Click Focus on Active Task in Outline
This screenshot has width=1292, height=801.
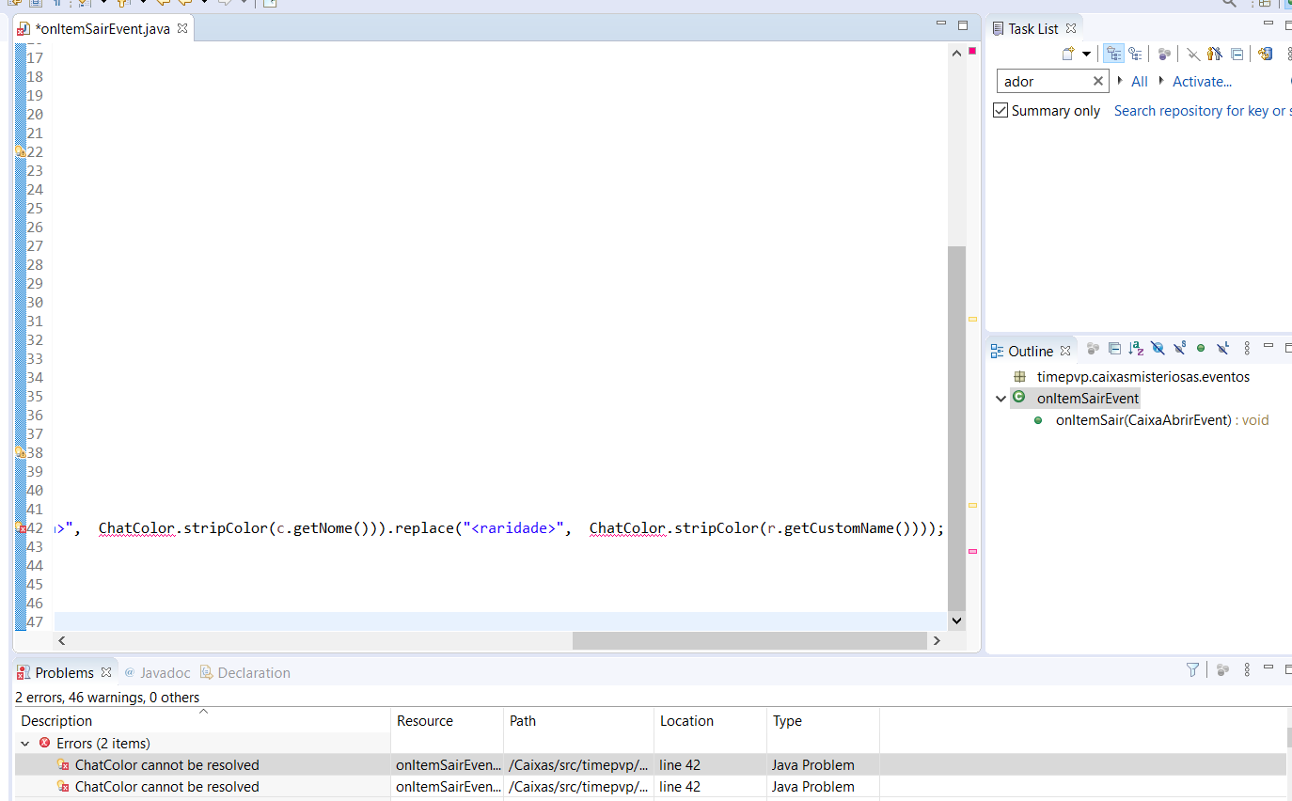tap(1093, 348)
